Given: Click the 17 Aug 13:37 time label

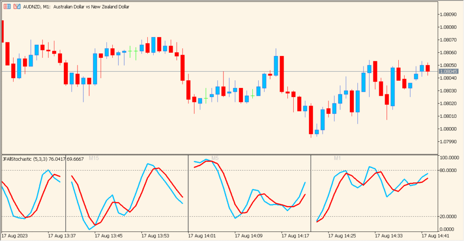Looking at the screenshot, I should click(x=62, y=236).
